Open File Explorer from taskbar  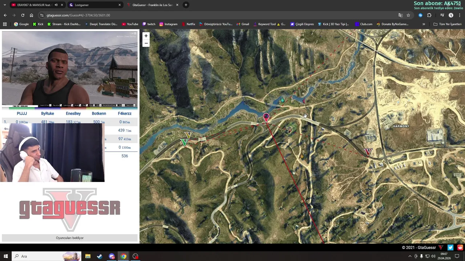[x=88, y=256]
